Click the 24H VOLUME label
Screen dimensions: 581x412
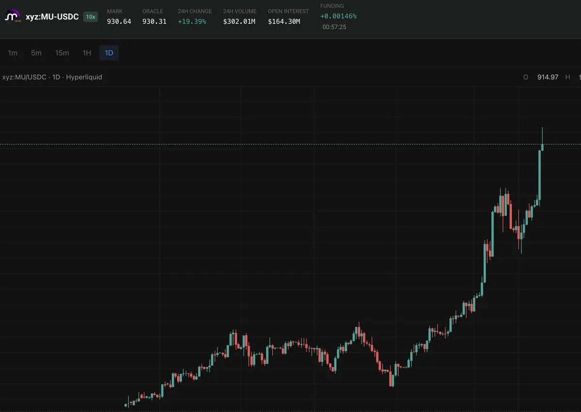pyautogui.click(x=240, y=11)
